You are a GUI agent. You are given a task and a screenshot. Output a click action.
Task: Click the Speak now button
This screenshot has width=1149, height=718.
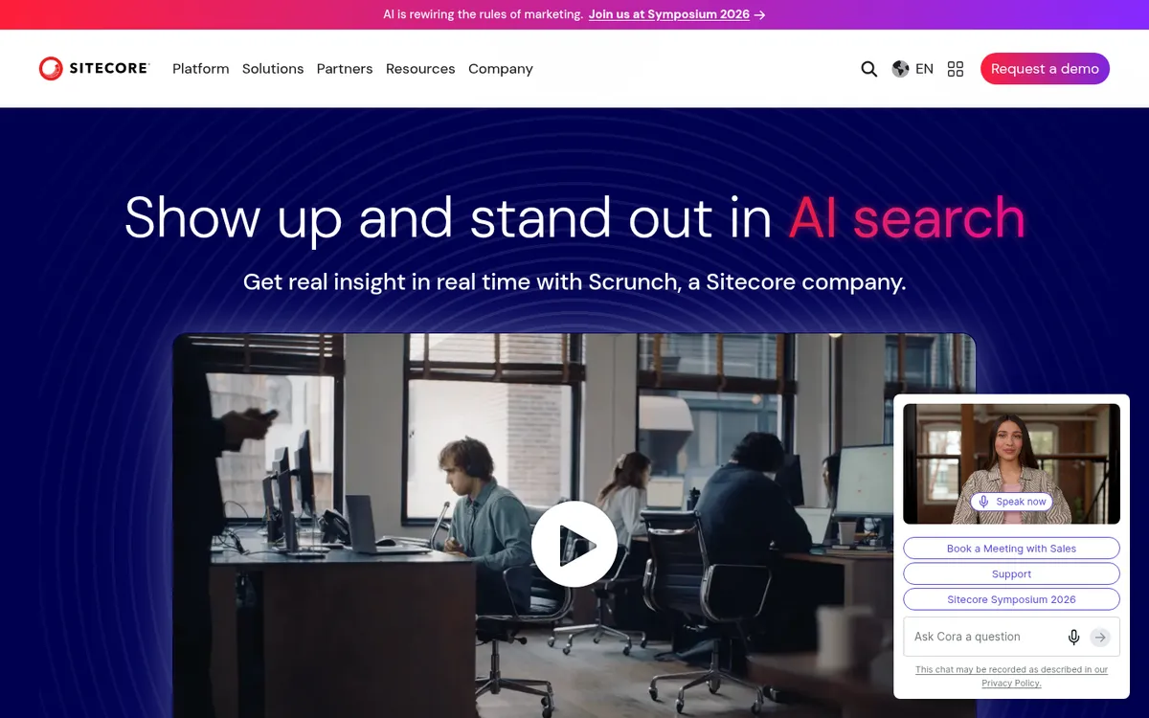pyautogui.click(x=1011, y=502)
